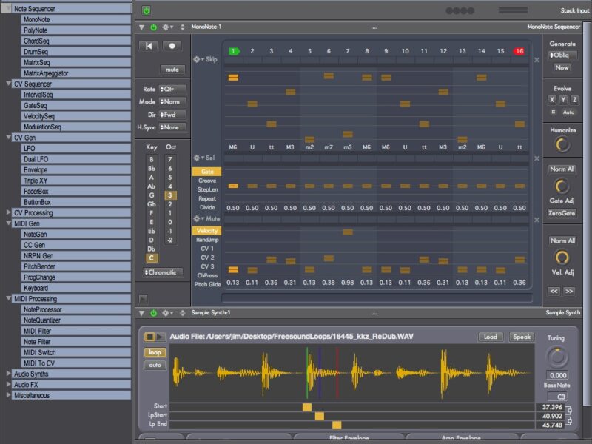Enable the Evolve Auto option
Viewport: 592px width, 444px height.
pos(568,112)
